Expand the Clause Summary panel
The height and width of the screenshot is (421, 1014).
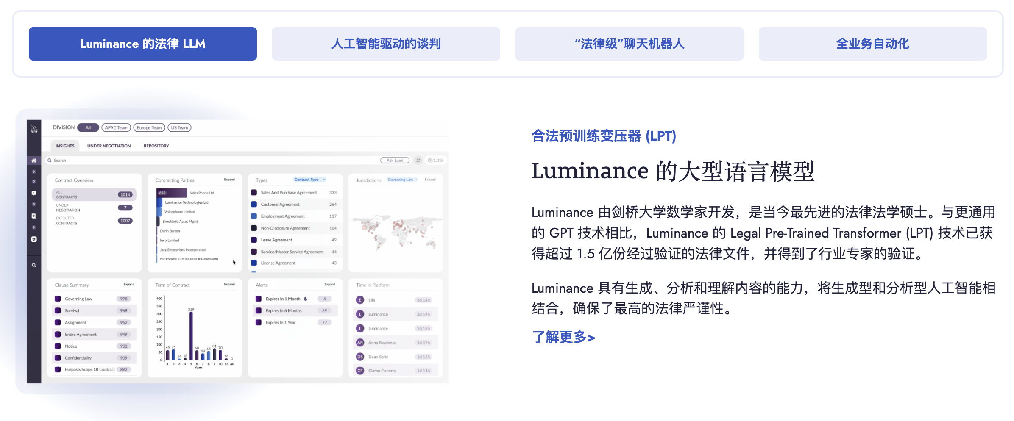coord(129,284)
